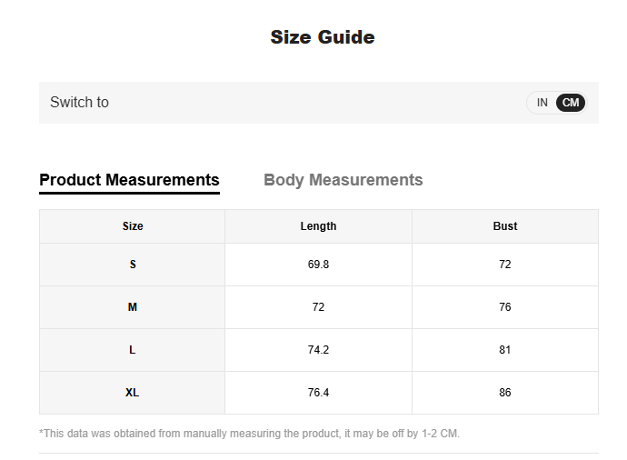Click the Size Guide heading
The width and height of the screenshot is (627, 460).
322,37
